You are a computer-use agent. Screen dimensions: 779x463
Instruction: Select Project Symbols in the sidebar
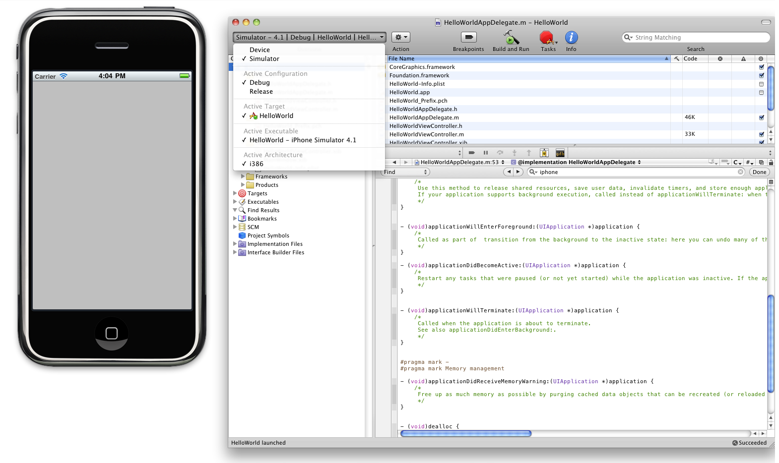268,235
